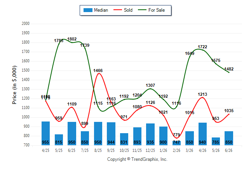The height and width of the screenshot is (169, 251).
Task: Toggle the Median legend label
Action: click(101, 10)
